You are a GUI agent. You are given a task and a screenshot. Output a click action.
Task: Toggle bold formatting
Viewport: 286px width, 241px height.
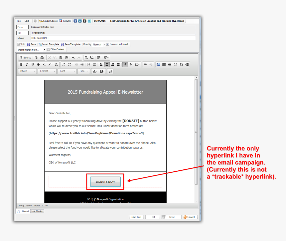pos(21,64)
